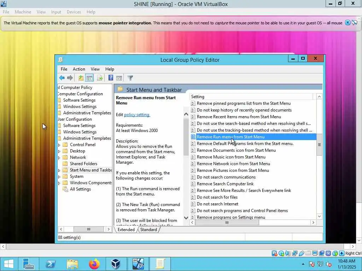
Task: Suppress future notification messages icon
Action: tap(354, 23)
